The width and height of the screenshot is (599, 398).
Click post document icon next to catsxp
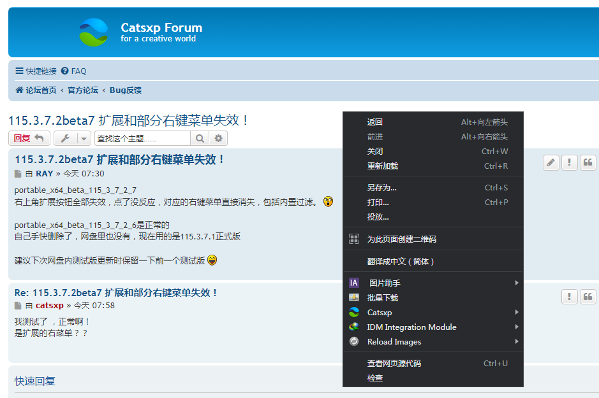18,306
